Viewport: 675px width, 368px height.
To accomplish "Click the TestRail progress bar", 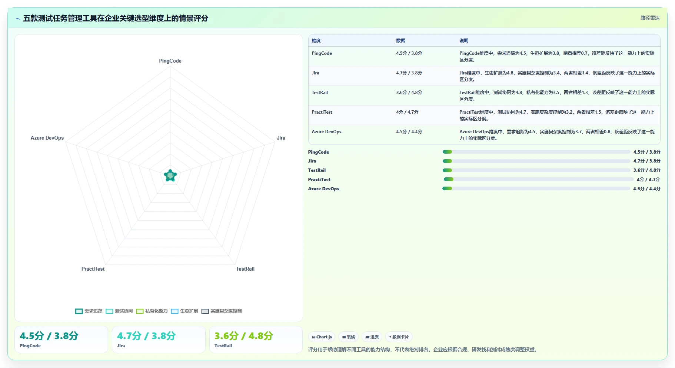I will [536, 170].
